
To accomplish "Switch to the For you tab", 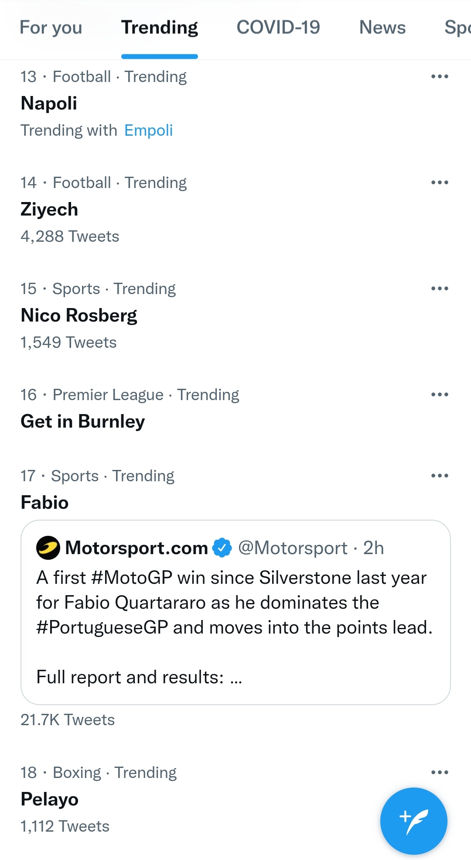I will 51,28.
